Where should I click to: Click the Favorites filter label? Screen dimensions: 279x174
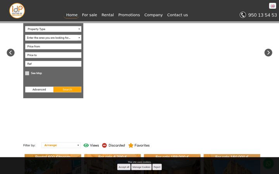pos(142,145)
